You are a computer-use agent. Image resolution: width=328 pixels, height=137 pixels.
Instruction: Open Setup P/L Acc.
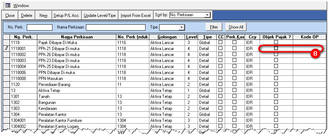[67, 15]
